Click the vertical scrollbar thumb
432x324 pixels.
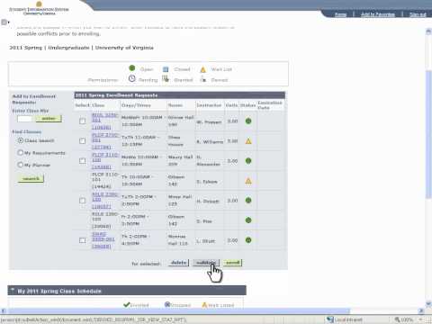click(x=428, y=133)
